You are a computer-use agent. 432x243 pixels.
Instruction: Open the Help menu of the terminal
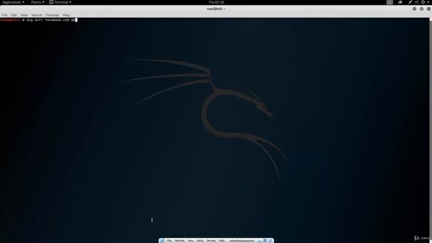tap(66, 15)
